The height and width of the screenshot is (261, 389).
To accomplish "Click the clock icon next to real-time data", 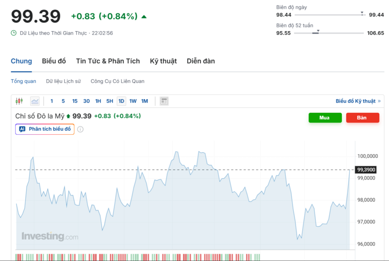I will pos(14,33).
